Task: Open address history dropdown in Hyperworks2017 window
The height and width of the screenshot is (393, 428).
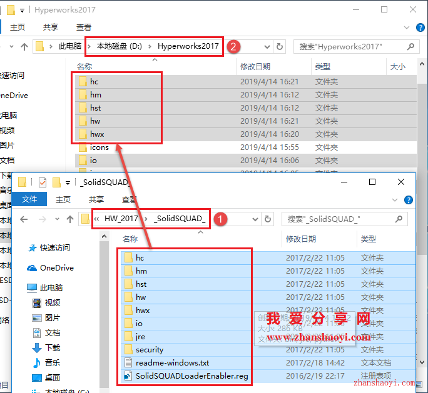Action: pos(267,47)
